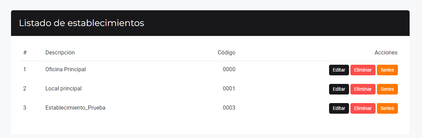This screenshot has width=422, height=138.
Task: Click the code 0000 cell
Action: (229, 69)
